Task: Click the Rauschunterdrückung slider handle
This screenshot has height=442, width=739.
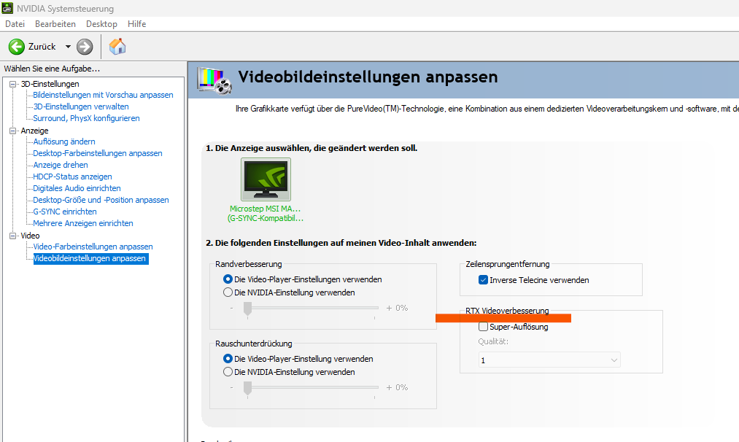Action: [247, 389]
